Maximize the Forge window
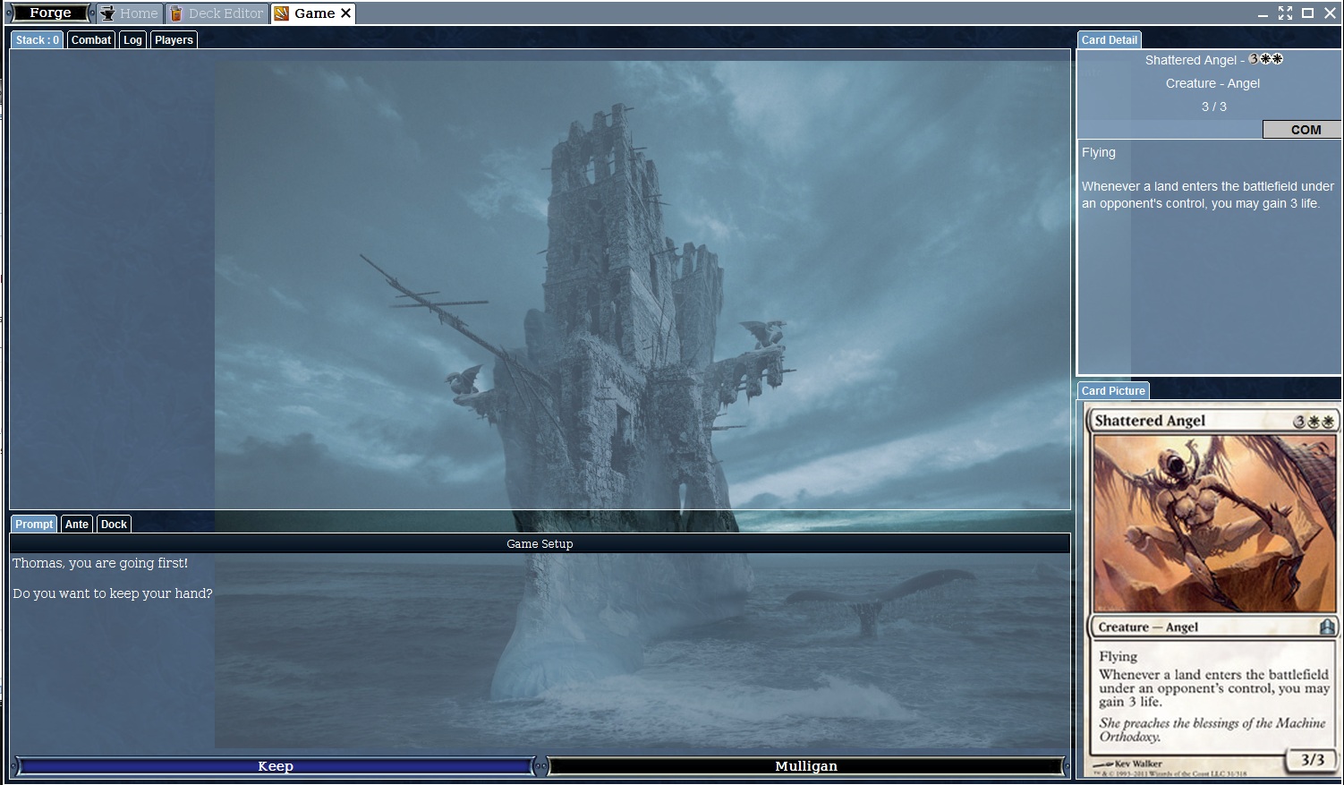 (x=1307, y=13)
